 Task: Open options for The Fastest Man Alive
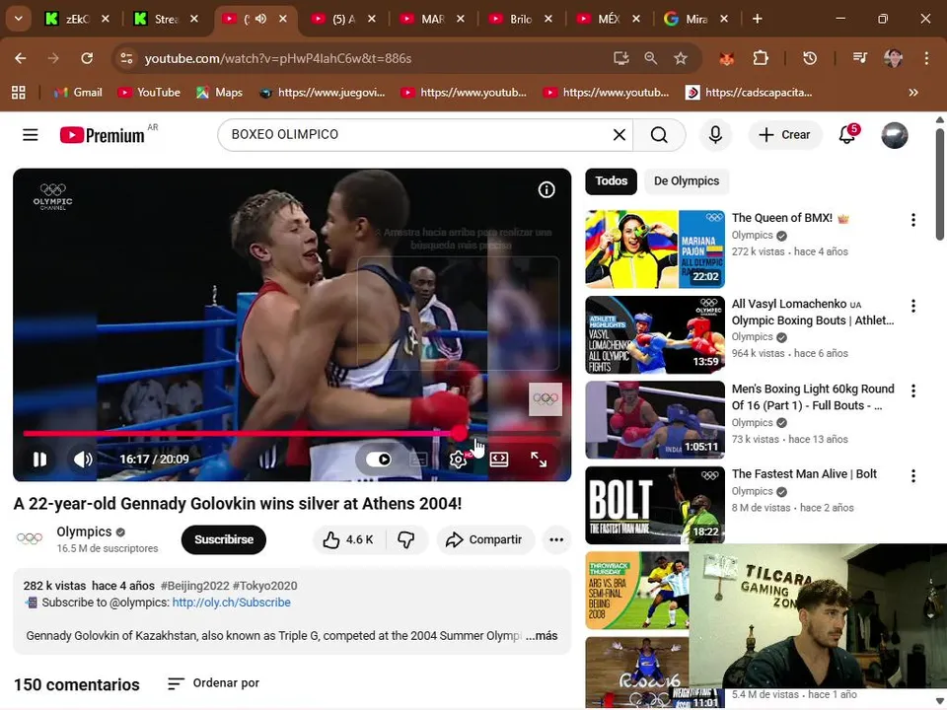tap(913, 476)
